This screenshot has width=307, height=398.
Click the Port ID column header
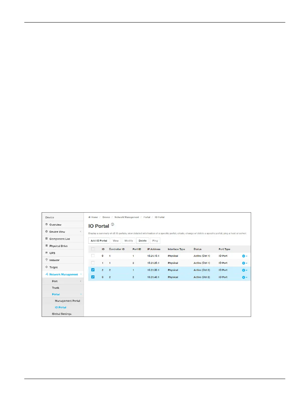pos(137,249)
